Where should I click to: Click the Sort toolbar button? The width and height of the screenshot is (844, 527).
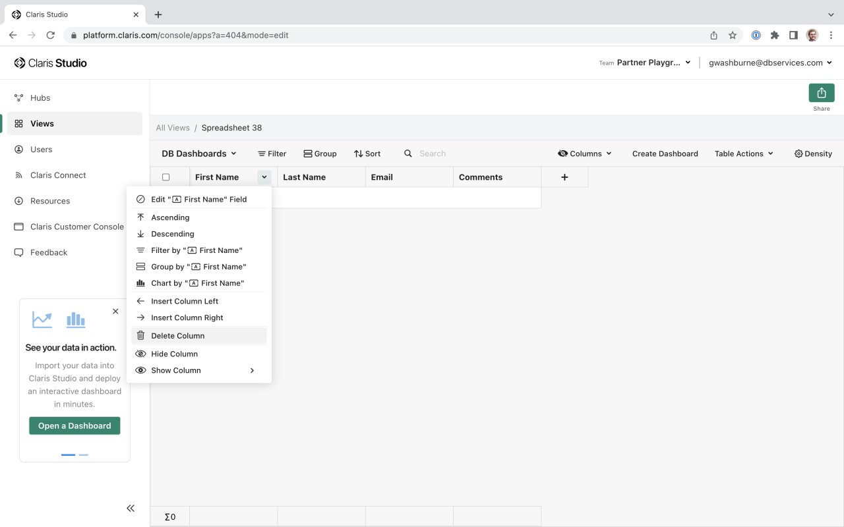tap(367, 153)
